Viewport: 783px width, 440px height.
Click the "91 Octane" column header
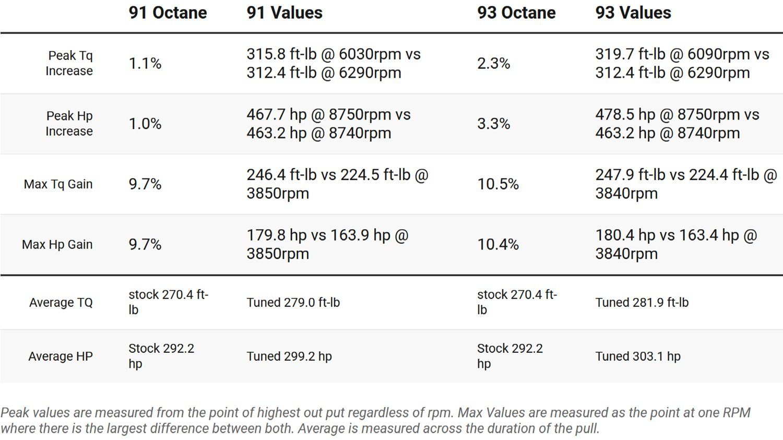[x=168, y=13]
